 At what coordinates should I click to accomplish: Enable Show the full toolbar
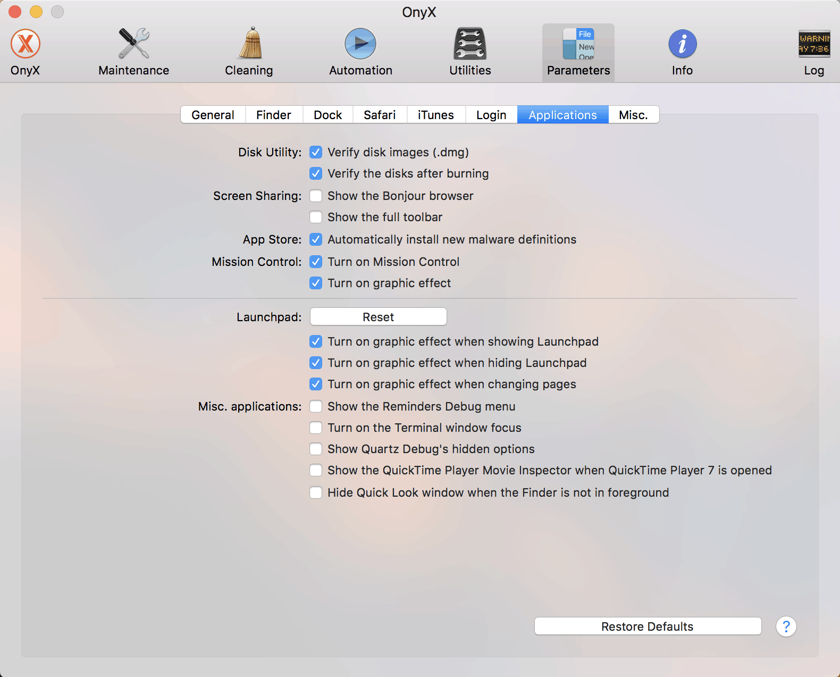[x=316, y=218]
